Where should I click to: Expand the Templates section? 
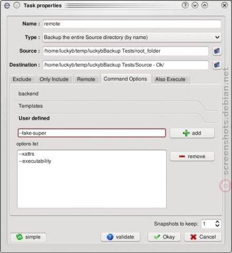(x=31, y=106)
